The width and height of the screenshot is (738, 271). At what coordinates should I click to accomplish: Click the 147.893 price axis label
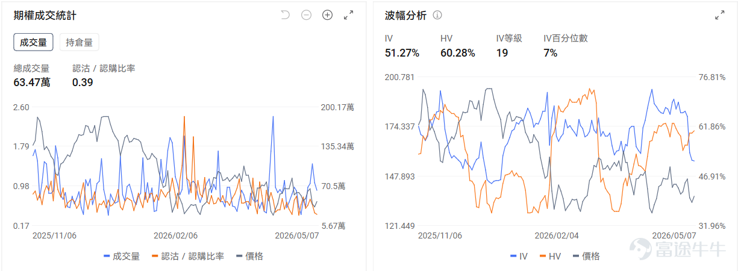[x=400, y=176]
